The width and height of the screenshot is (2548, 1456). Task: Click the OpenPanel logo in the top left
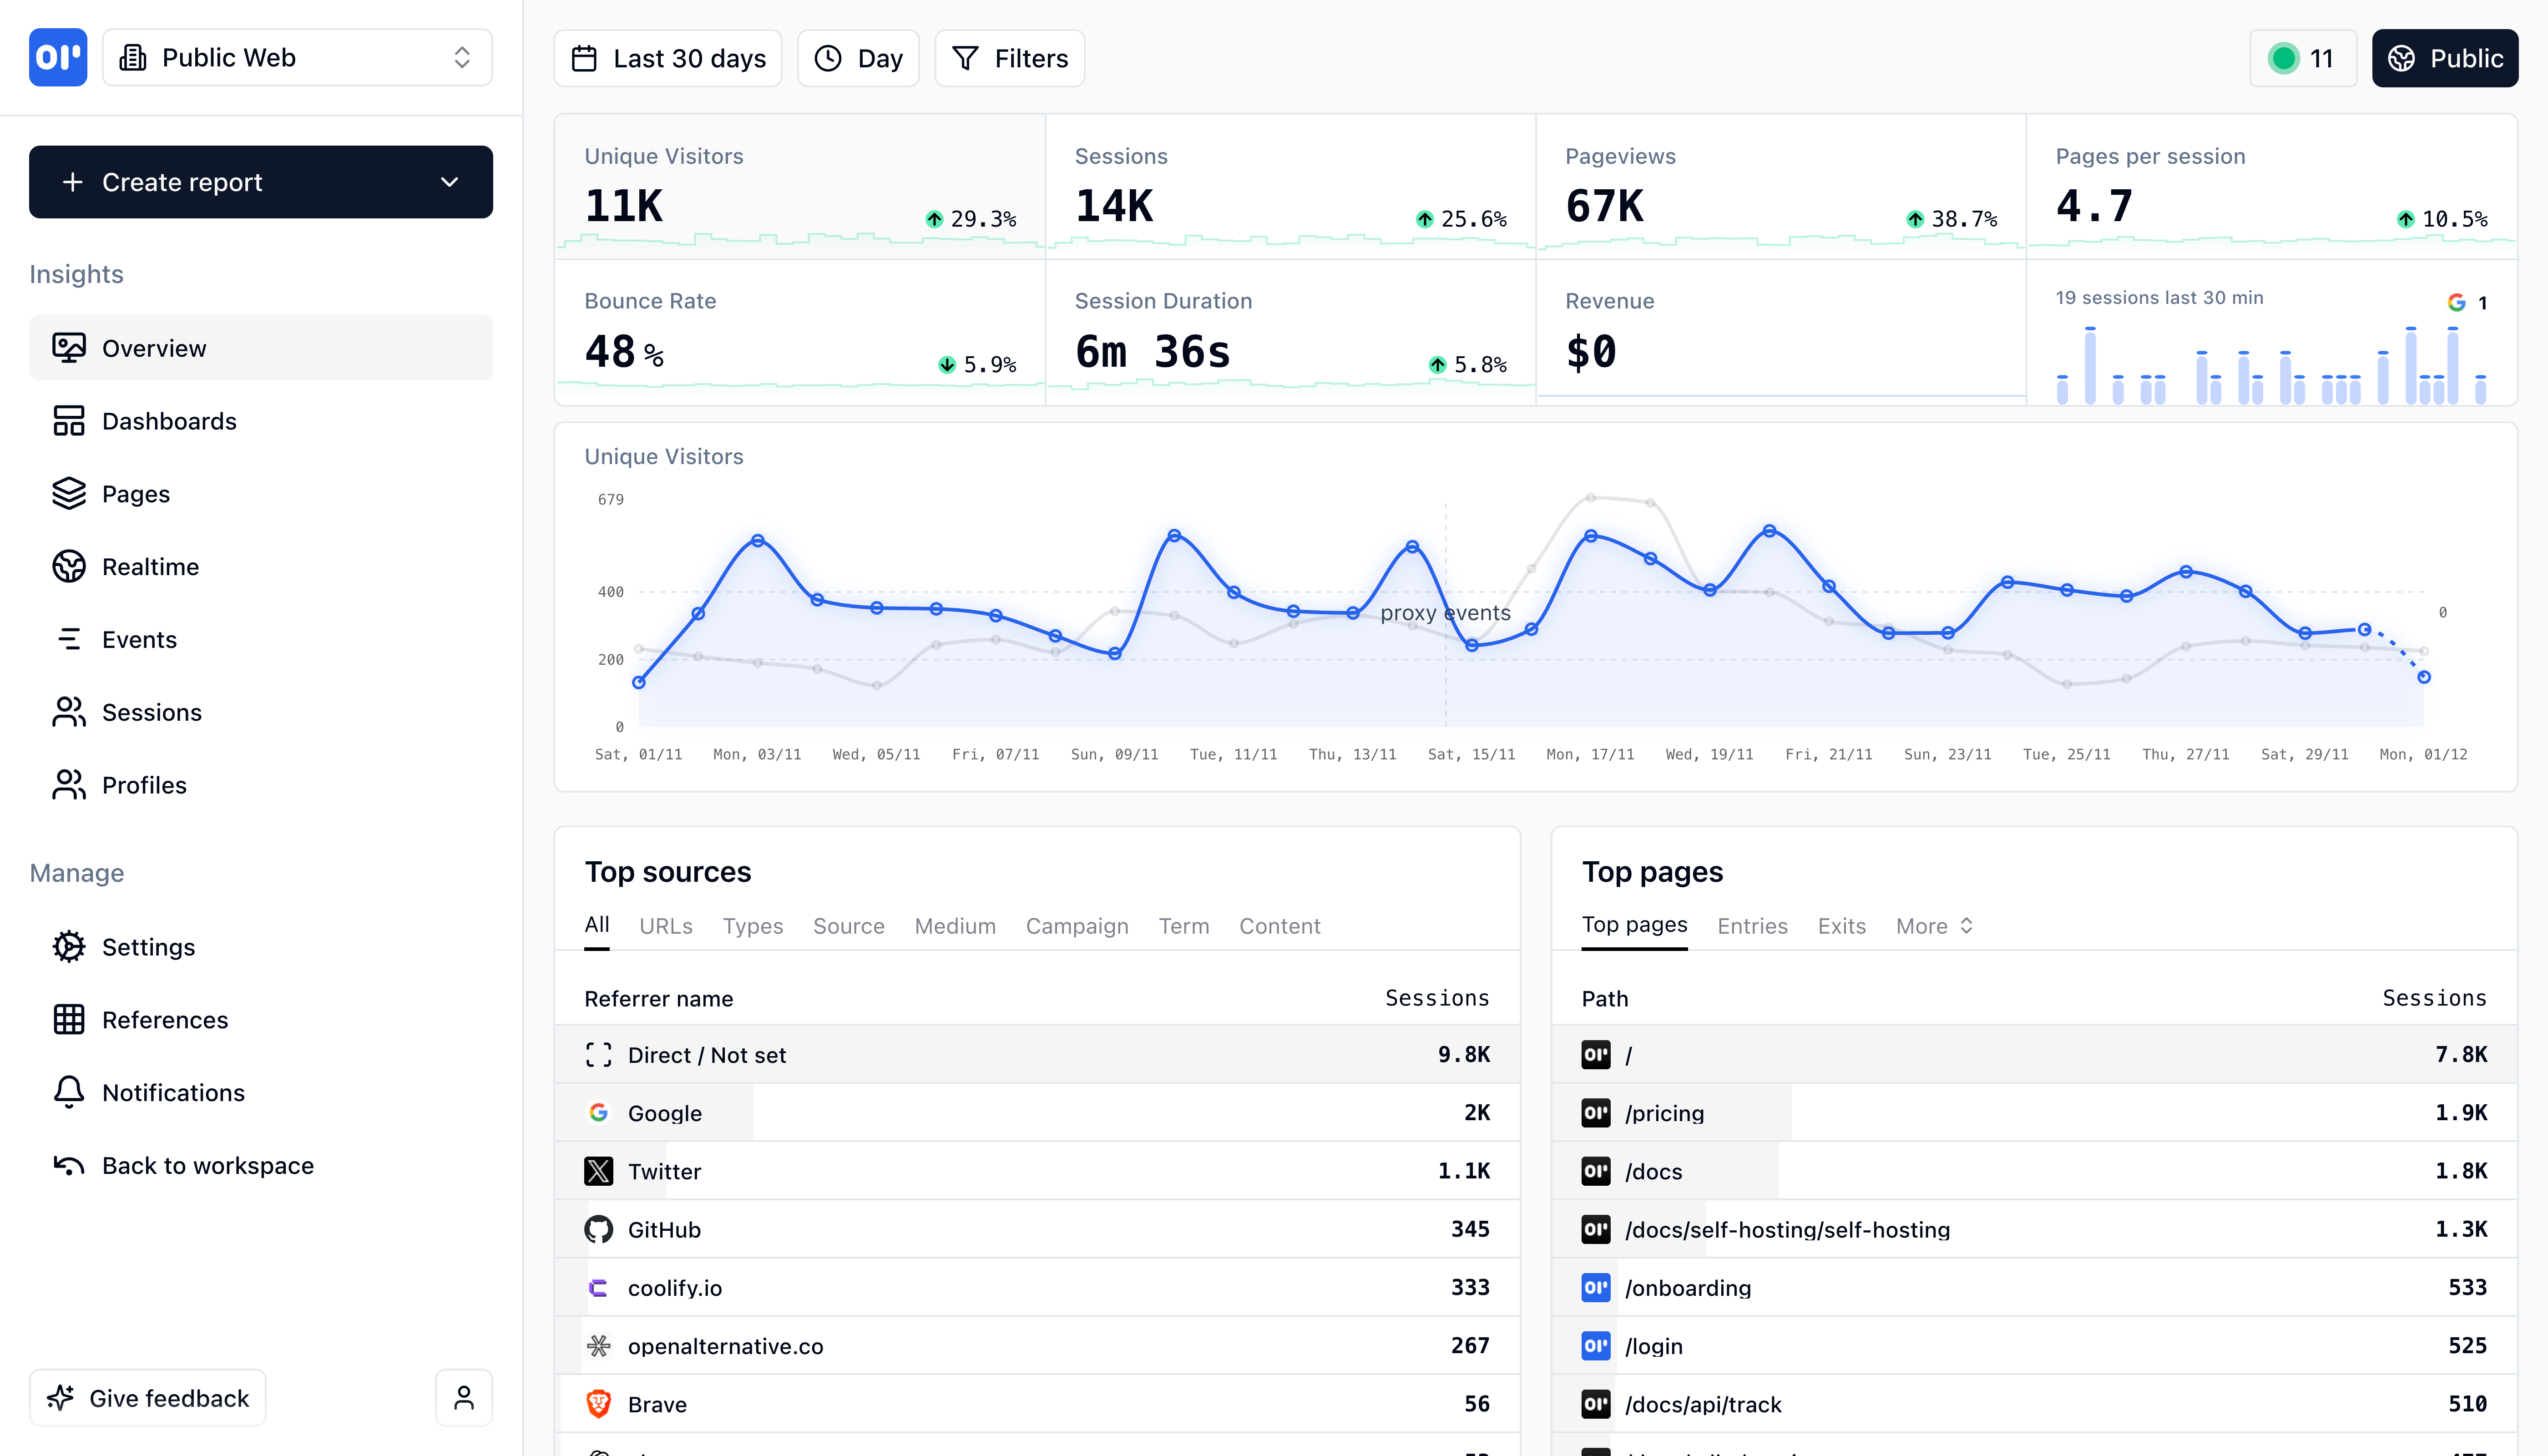click(x=57, y=57)
